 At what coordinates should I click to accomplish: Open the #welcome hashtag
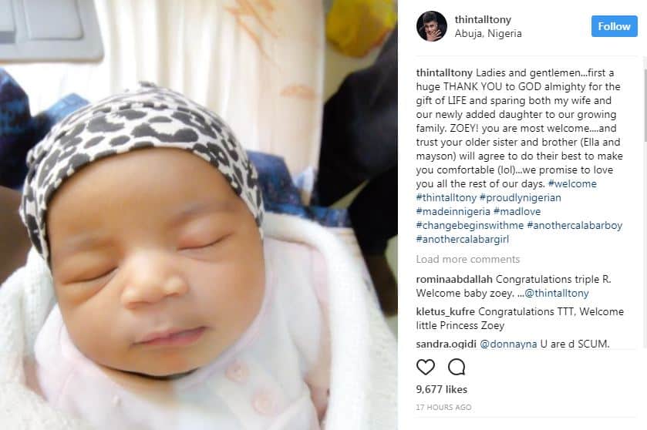(572, 184)
